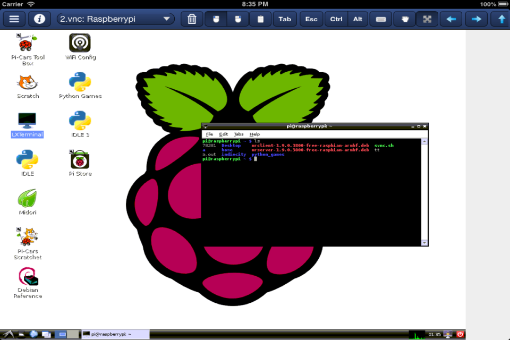
Task: Click the screen lock tray icon
Action: point(448,334)
